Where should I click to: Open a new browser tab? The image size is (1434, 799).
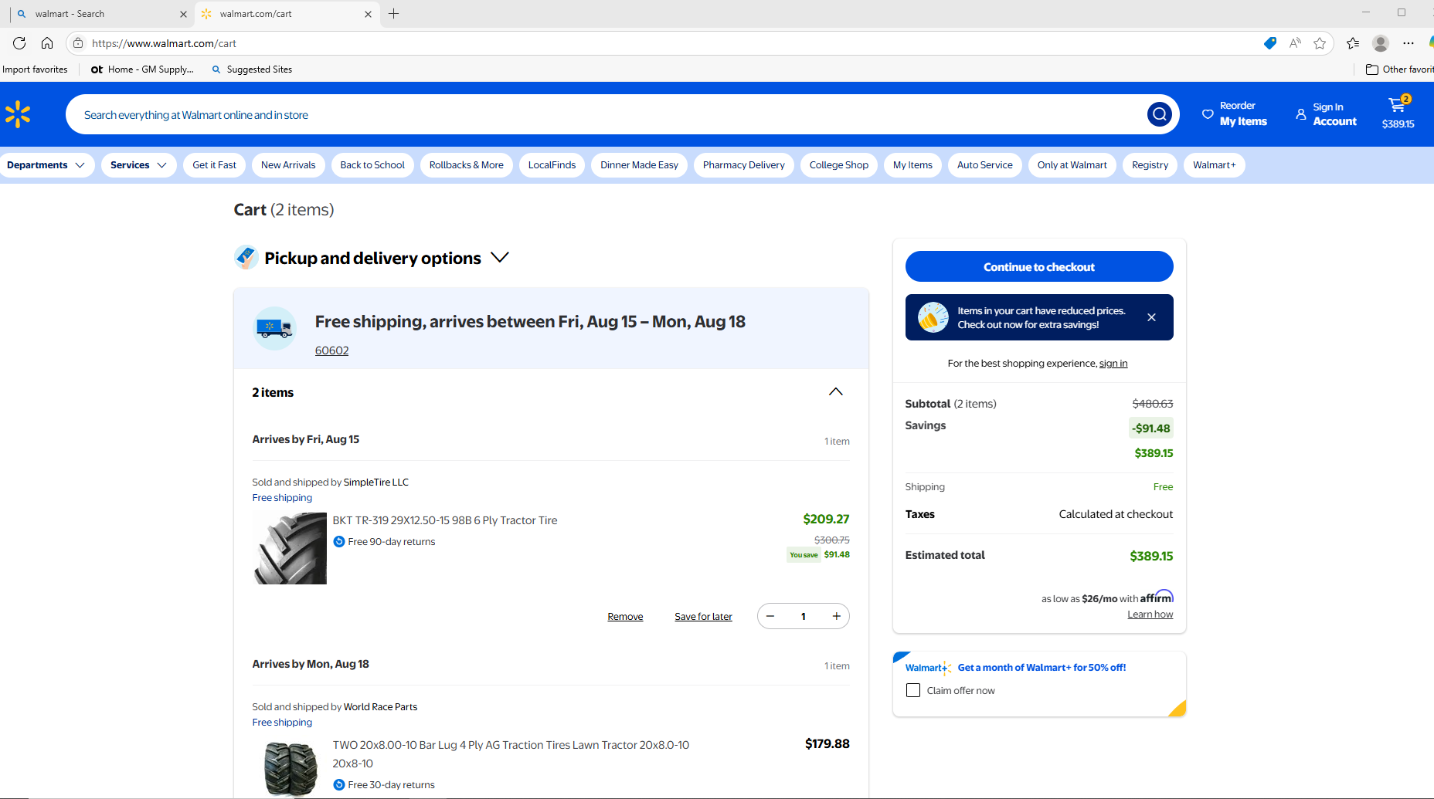click(393, 13)
